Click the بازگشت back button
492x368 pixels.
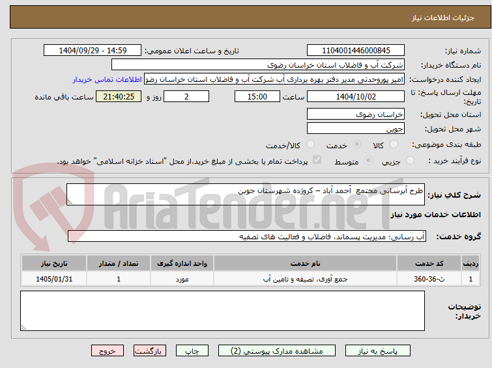150,351
